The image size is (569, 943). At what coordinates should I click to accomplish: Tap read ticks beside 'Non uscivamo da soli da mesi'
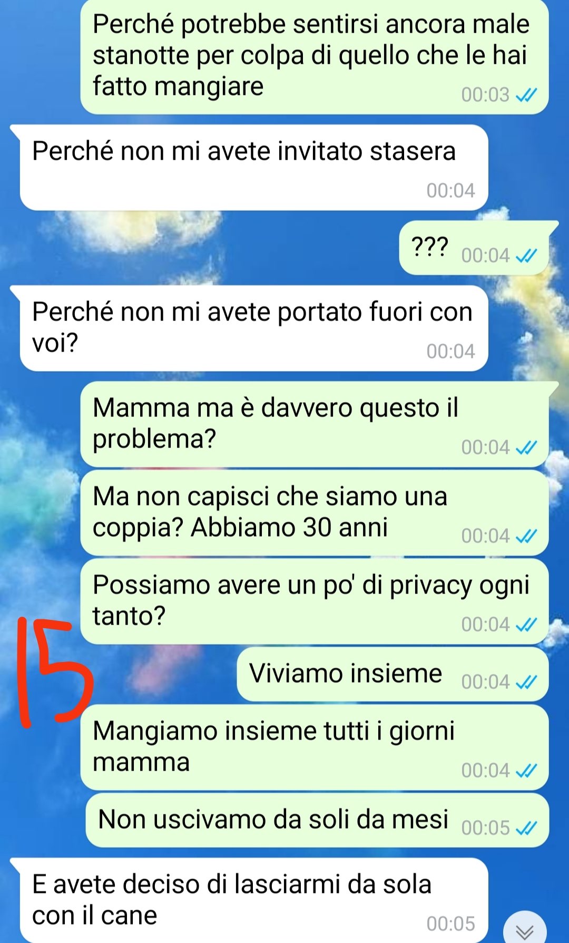pyautogui.click(x=526, y=828)
